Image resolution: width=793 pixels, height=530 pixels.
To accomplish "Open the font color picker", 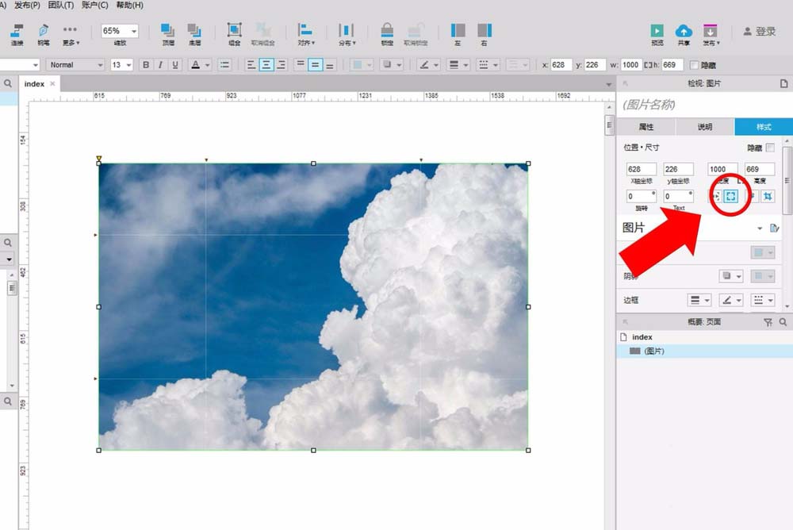I will point(200,65).
